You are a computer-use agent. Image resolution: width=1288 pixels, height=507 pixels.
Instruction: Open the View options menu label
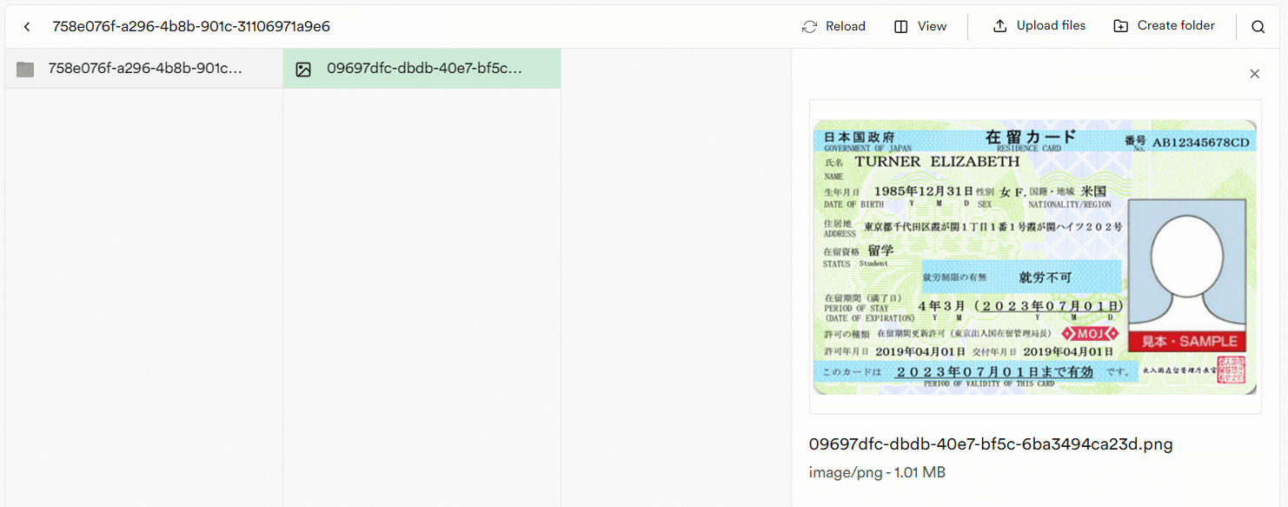point(932,27)
